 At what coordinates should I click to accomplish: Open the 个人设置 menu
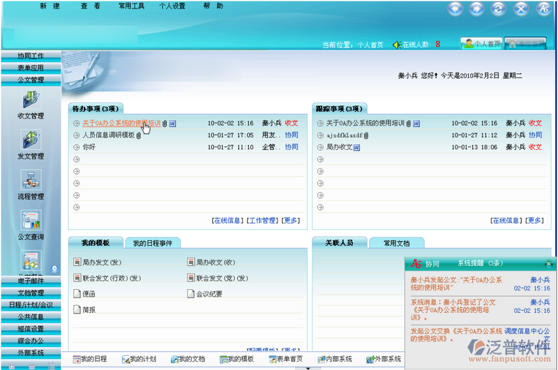172,6
